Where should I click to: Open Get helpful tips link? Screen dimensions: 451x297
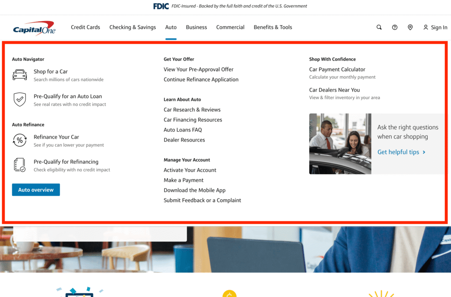(x=401, y=152)
